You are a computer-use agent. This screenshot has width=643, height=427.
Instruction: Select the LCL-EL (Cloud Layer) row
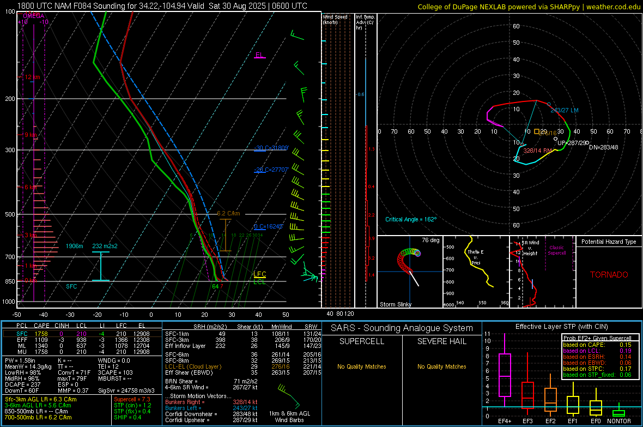(x=243, y=366)
